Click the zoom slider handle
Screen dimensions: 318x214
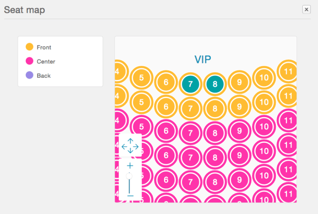point(129,176)
